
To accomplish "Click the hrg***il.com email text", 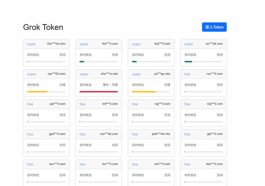I will 162,44.
